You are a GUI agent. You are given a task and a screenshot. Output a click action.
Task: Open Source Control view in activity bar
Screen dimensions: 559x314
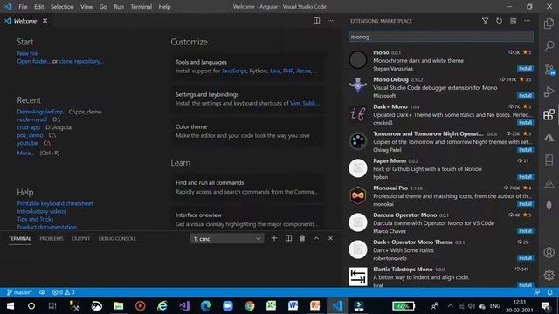click(x=549, y=69)
